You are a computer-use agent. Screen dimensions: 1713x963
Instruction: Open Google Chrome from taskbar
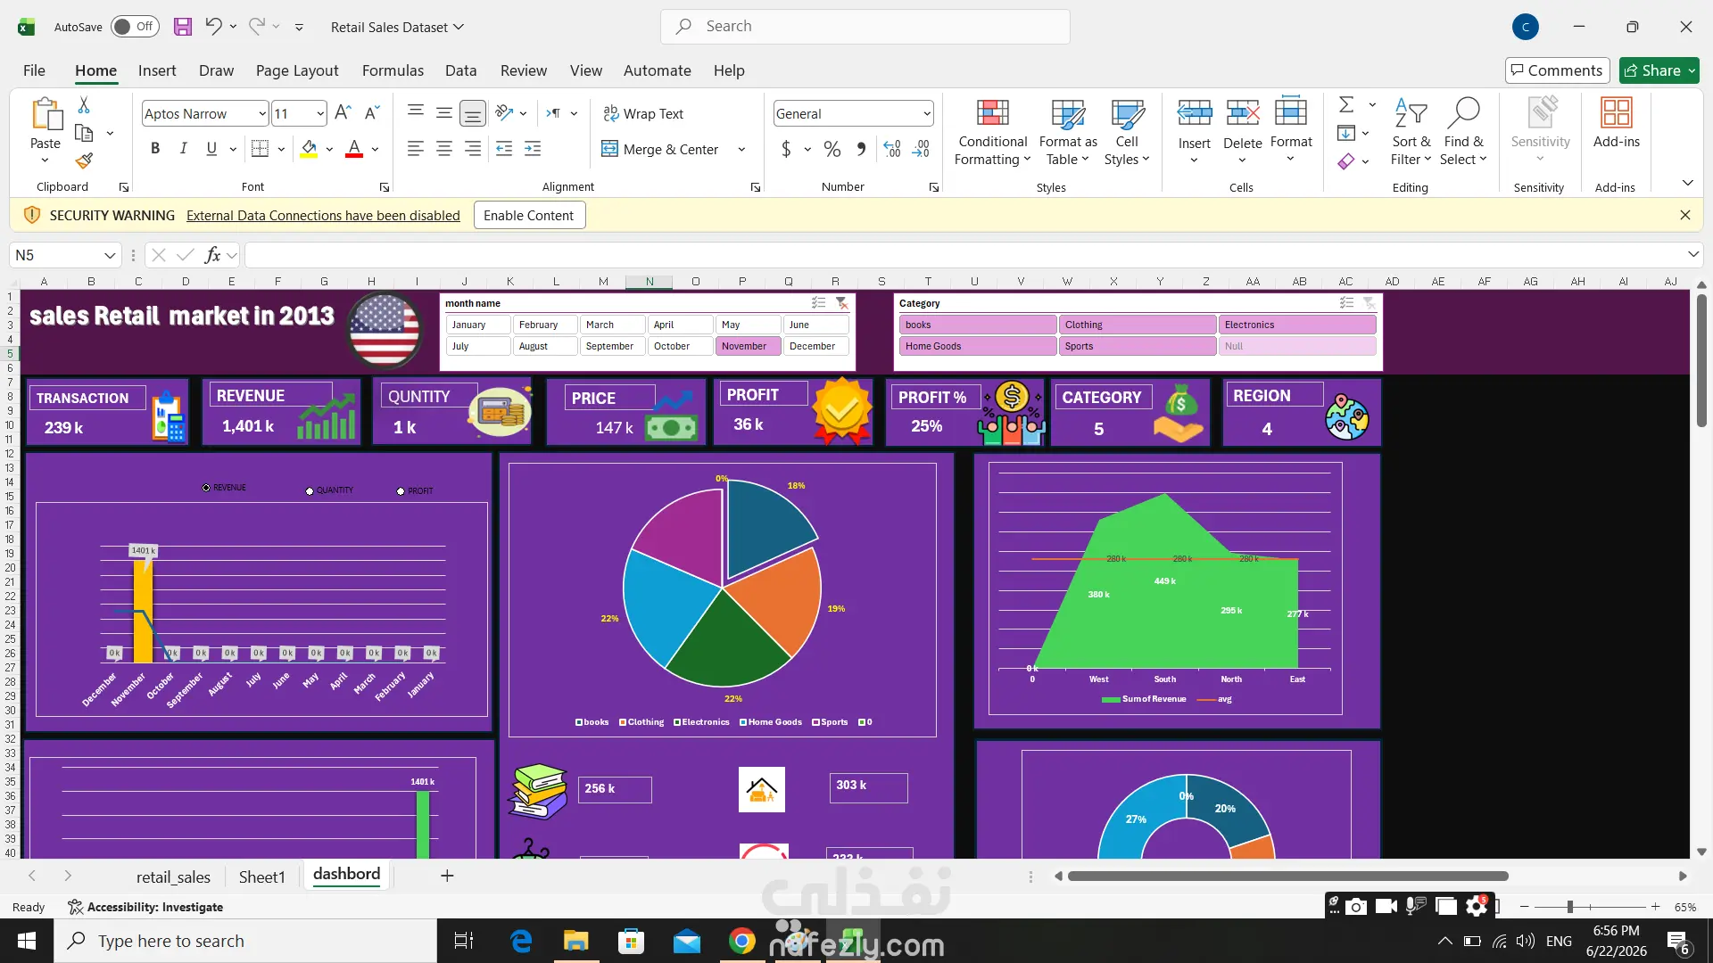click(742, 941)
